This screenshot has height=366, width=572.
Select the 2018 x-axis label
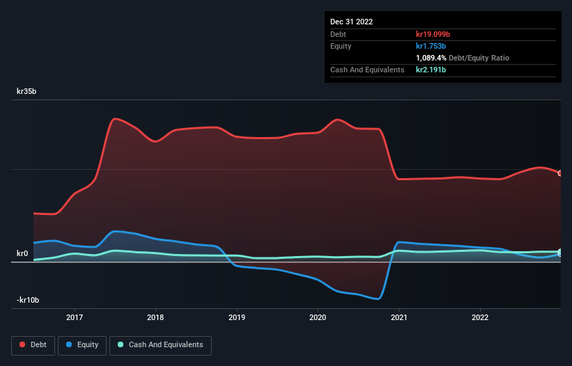pos(155,317)
